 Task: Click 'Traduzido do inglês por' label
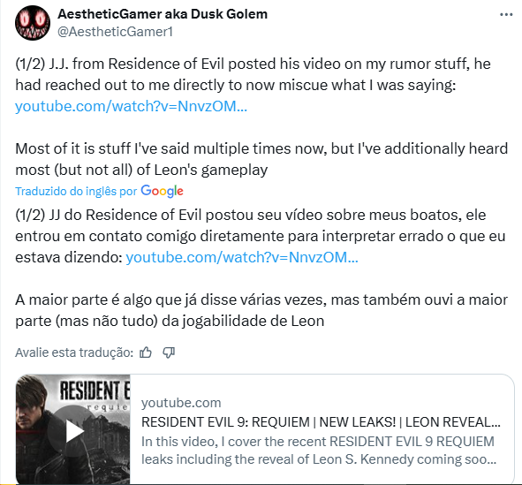point(76,192)
